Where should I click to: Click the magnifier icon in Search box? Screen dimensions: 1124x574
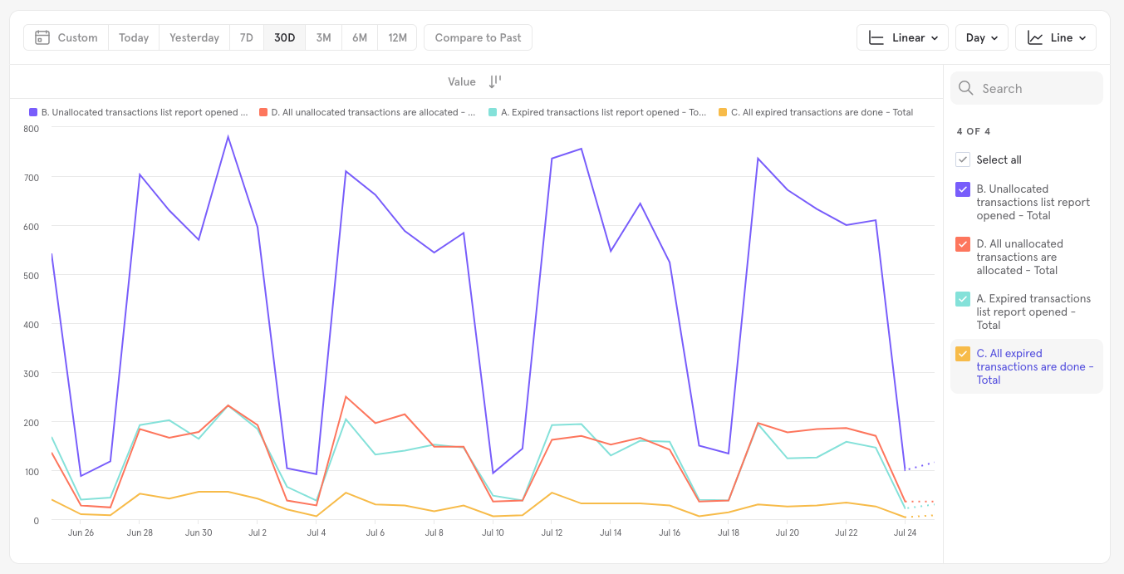pyautogui.click(x=965, y=88)
